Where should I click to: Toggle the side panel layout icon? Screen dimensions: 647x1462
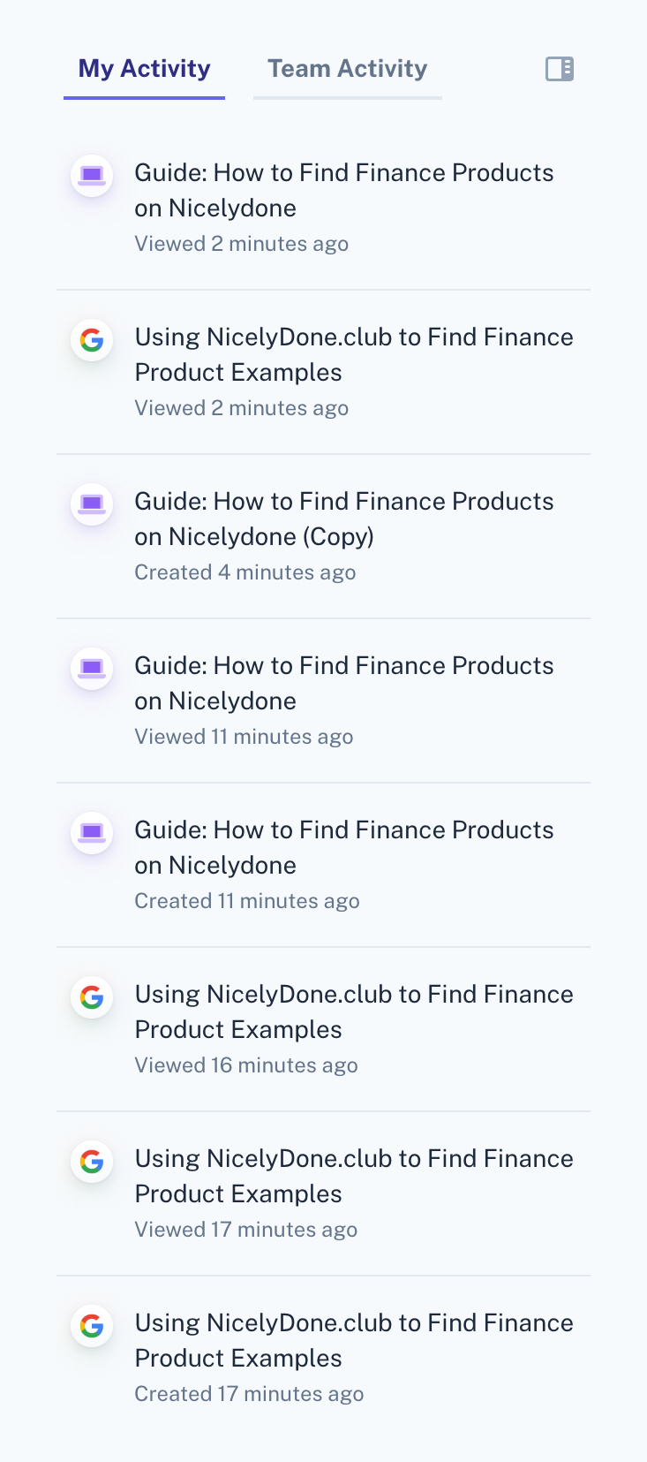pyautogui.click(x=560, y=69)
